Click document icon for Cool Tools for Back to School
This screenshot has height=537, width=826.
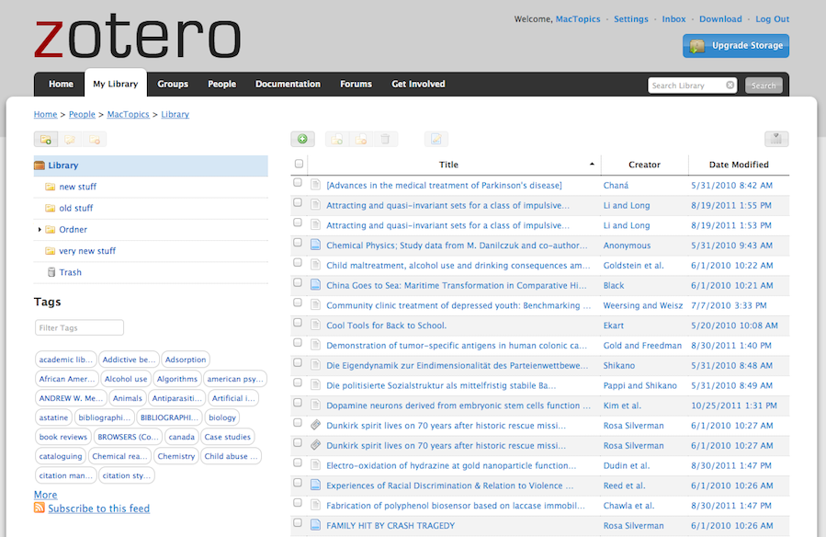click(x=315, y=325)
